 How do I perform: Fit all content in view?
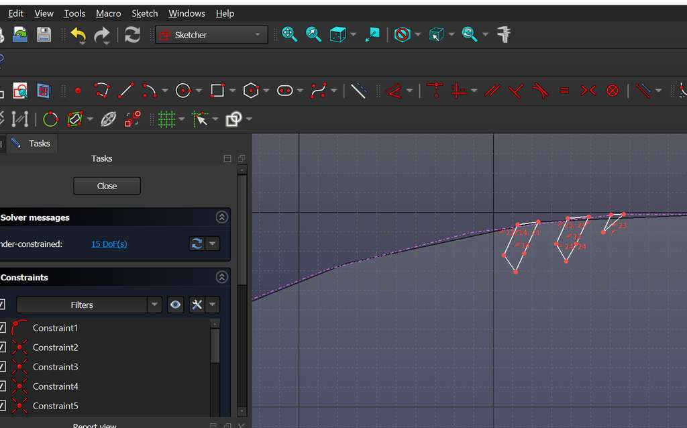click(290, 34)
